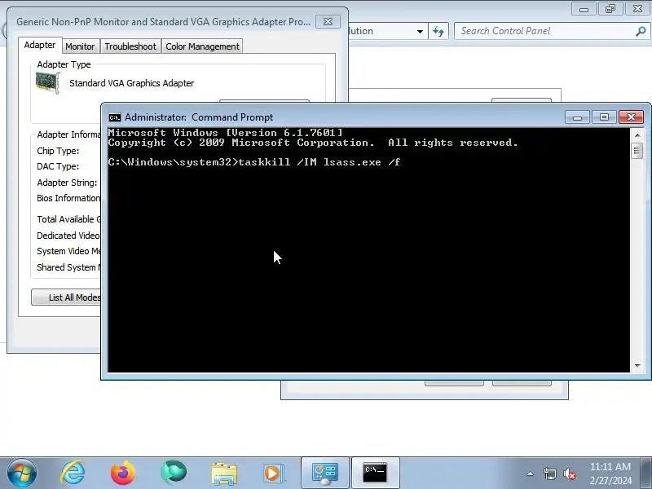The width and height of the screenshot is (652, 489).
Task: Launch Windows Media Player from the taskbar
Action: point(274,474)
